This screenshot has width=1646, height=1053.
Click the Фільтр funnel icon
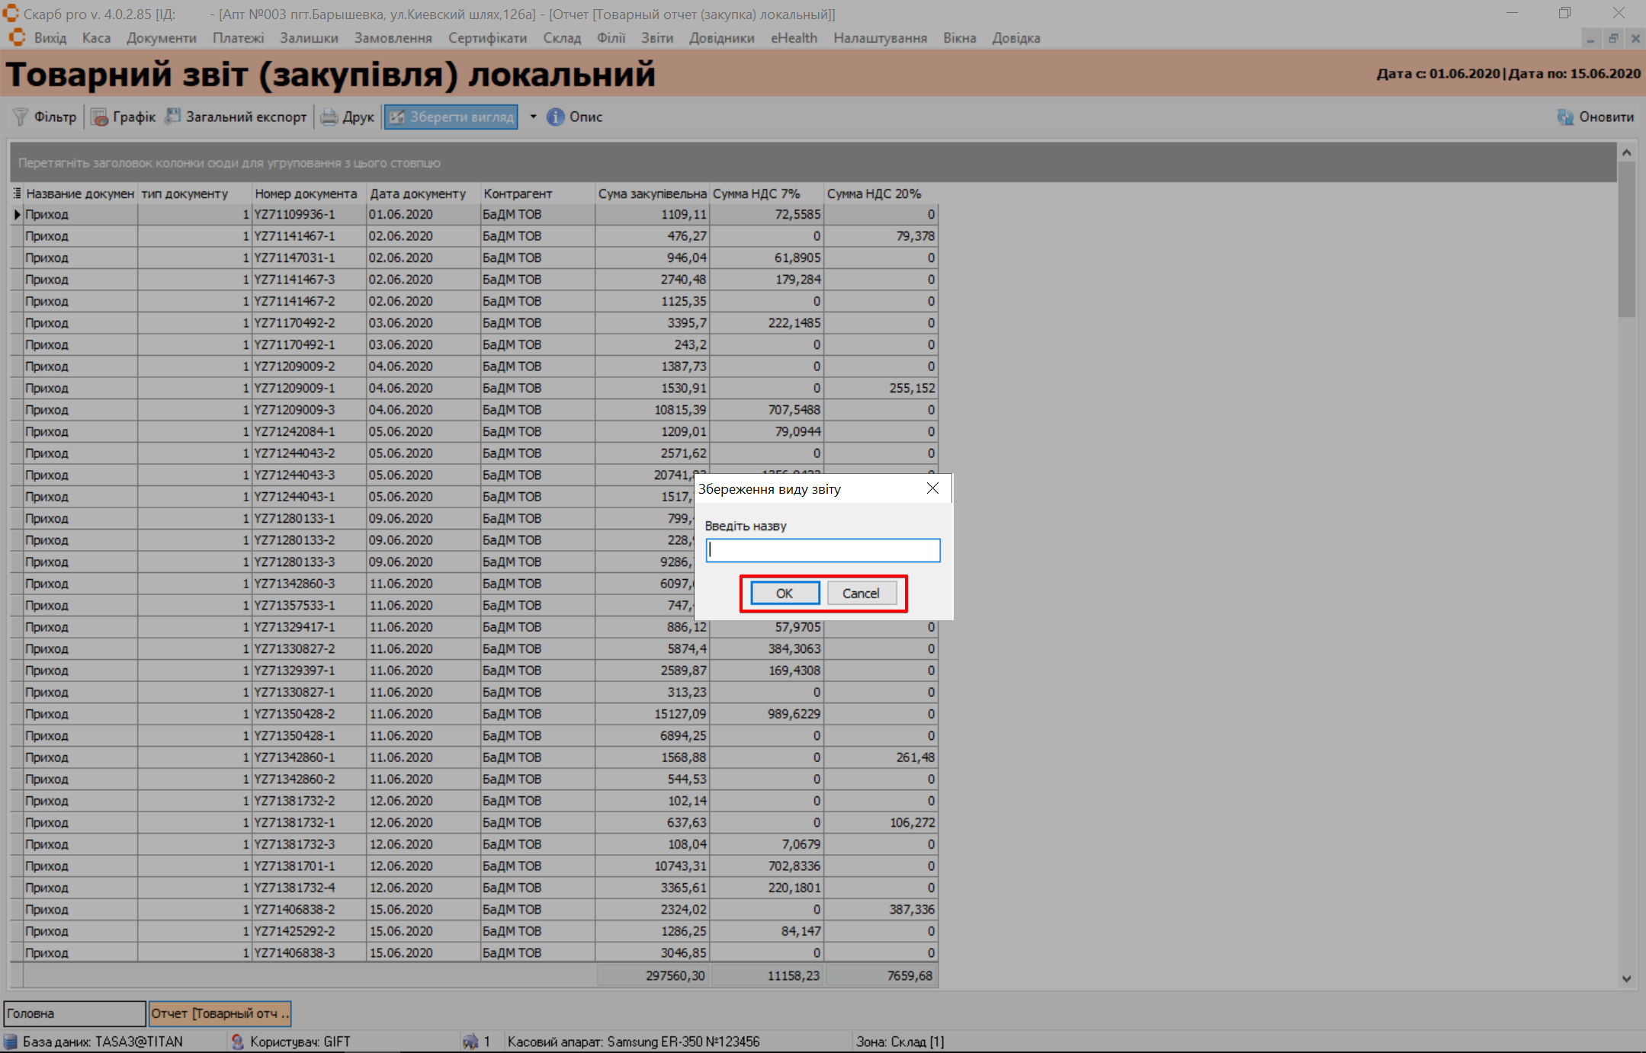pos(21,117)
